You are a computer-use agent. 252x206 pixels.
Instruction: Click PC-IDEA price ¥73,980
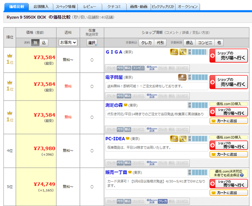pyautogui.click(x=45, y=148)
